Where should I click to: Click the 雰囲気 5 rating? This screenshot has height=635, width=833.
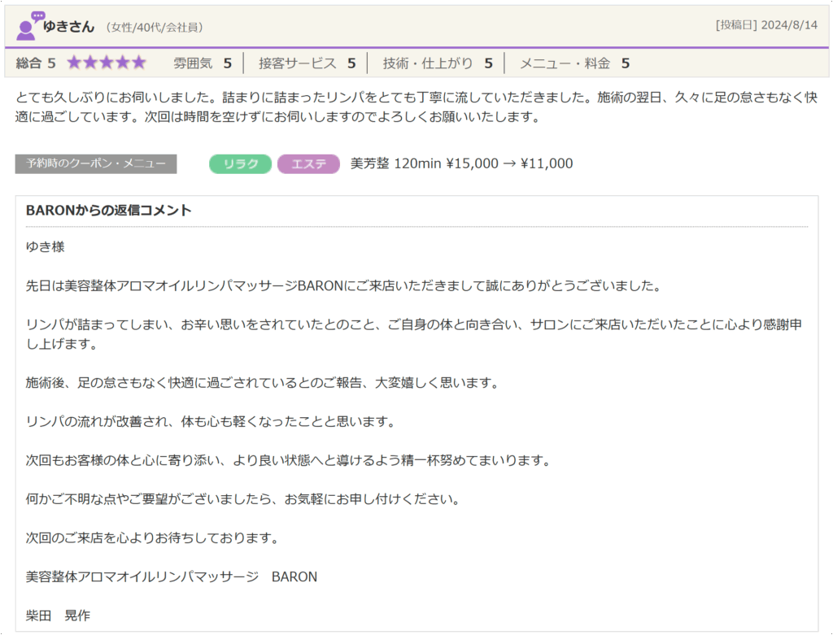coord(203,63)
